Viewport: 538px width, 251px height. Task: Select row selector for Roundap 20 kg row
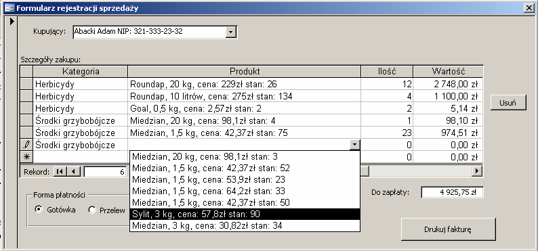tap(26, 84)
